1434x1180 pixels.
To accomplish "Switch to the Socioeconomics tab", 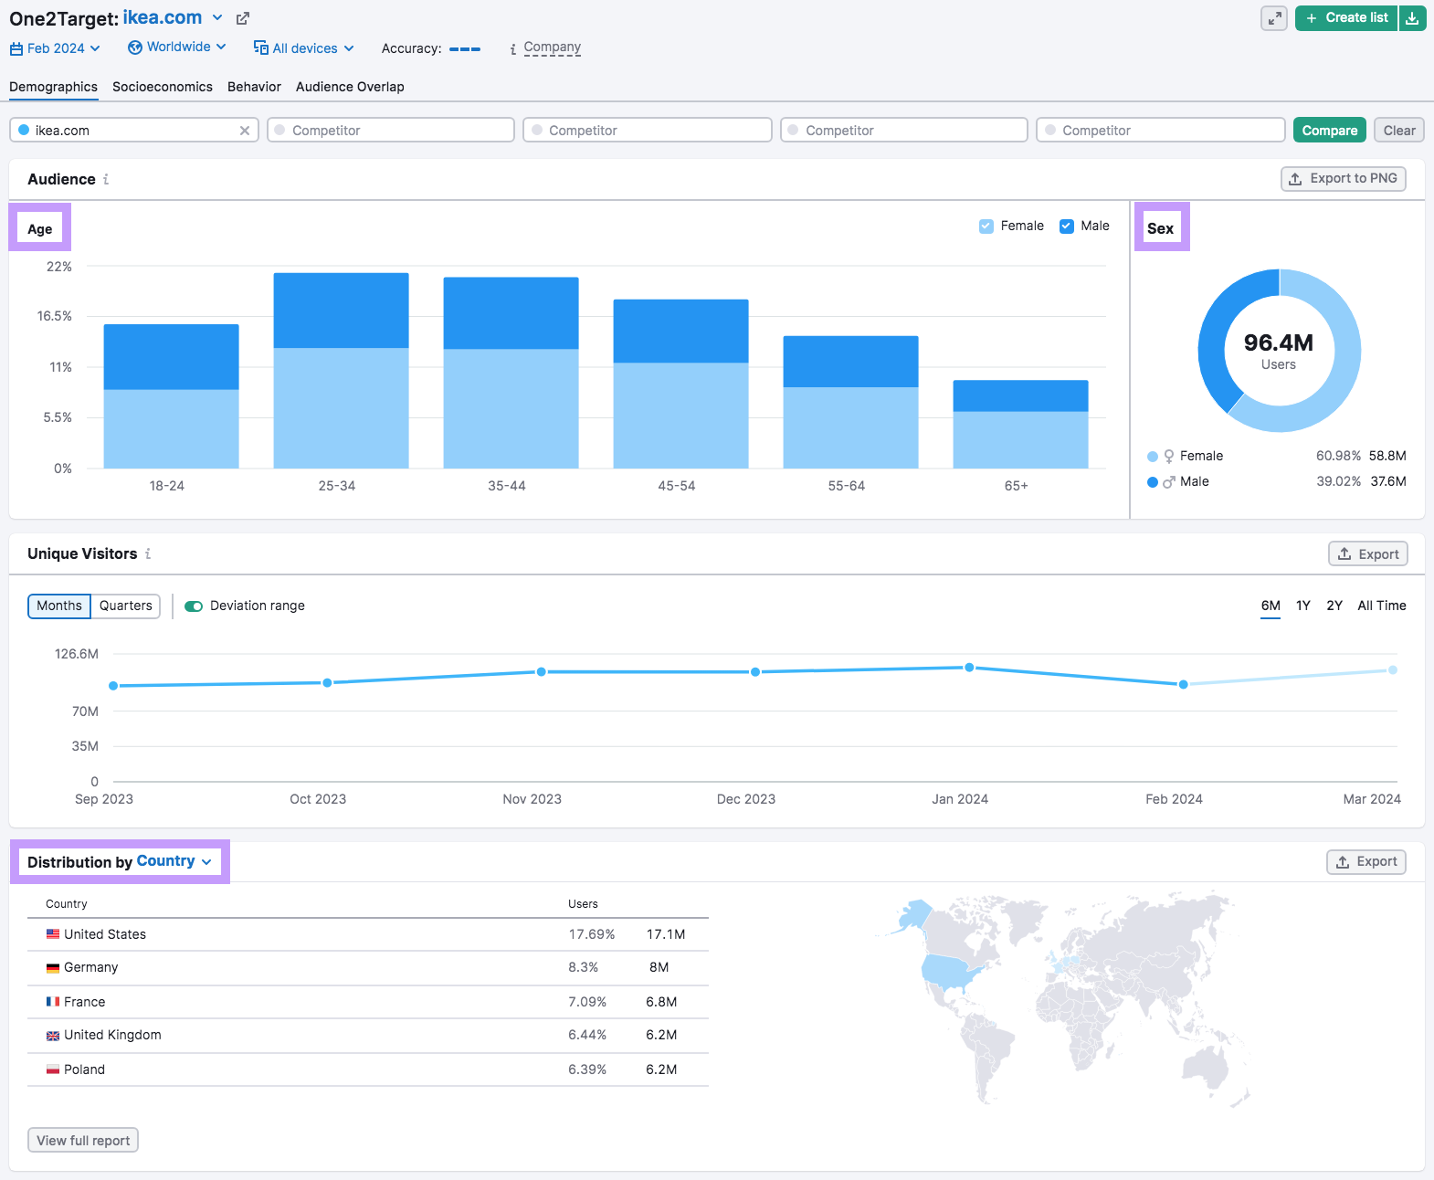I will 163,87.
